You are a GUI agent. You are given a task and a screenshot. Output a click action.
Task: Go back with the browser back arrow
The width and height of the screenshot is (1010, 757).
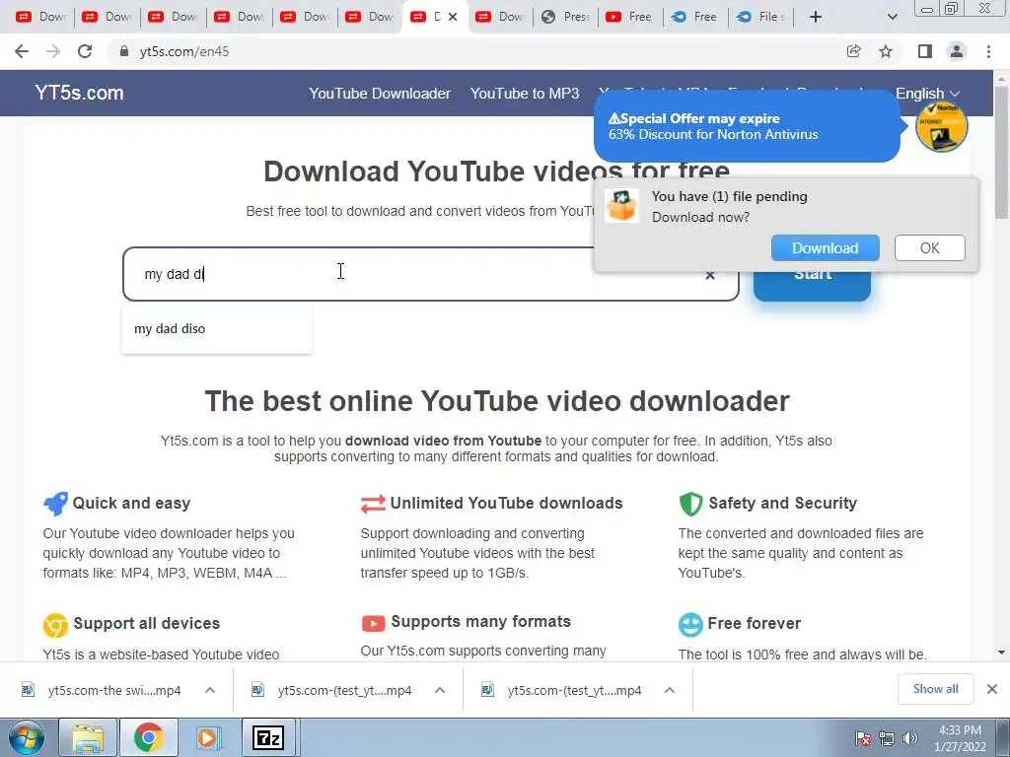pyautogui.click(x=22, y=51)
